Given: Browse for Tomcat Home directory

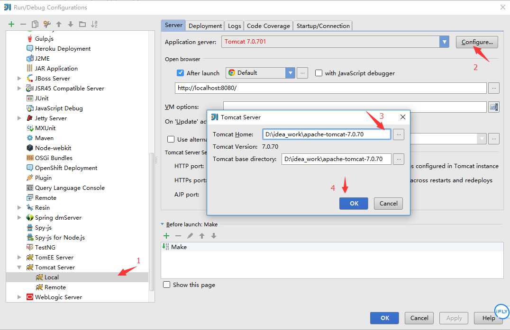Looking at the screenshot, I should [399, 134].
